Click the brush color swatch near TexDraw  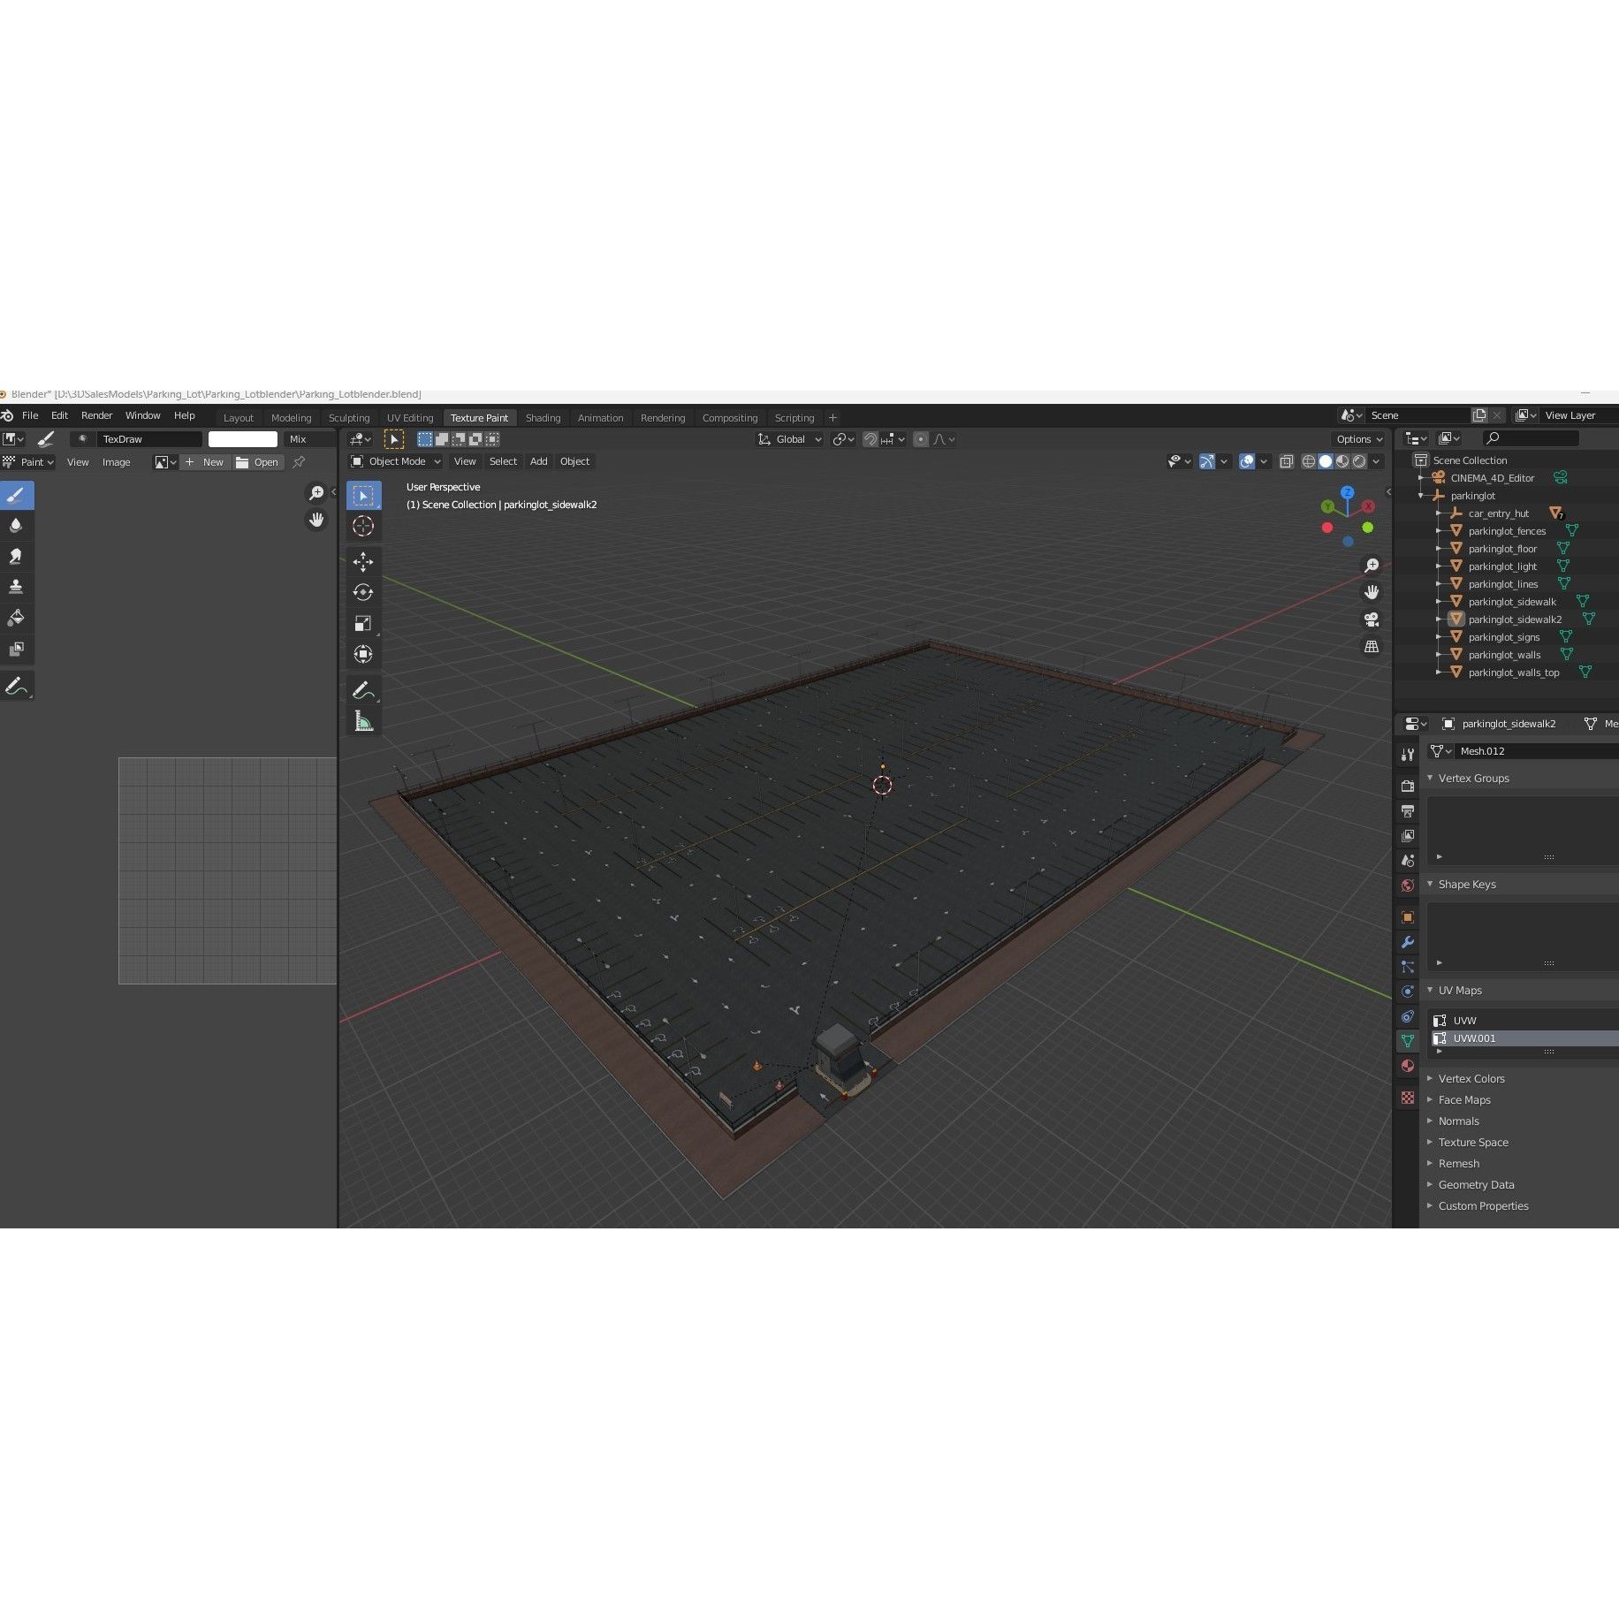pyautogui.click(x=242, y=438)
